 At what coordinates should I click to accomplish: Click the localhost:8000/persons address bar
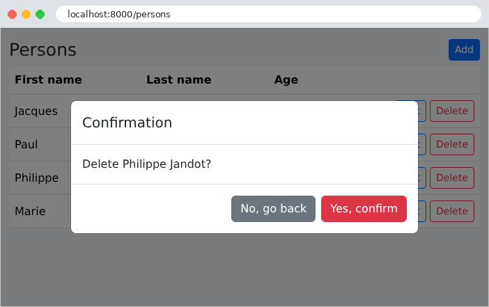point(268,15)
